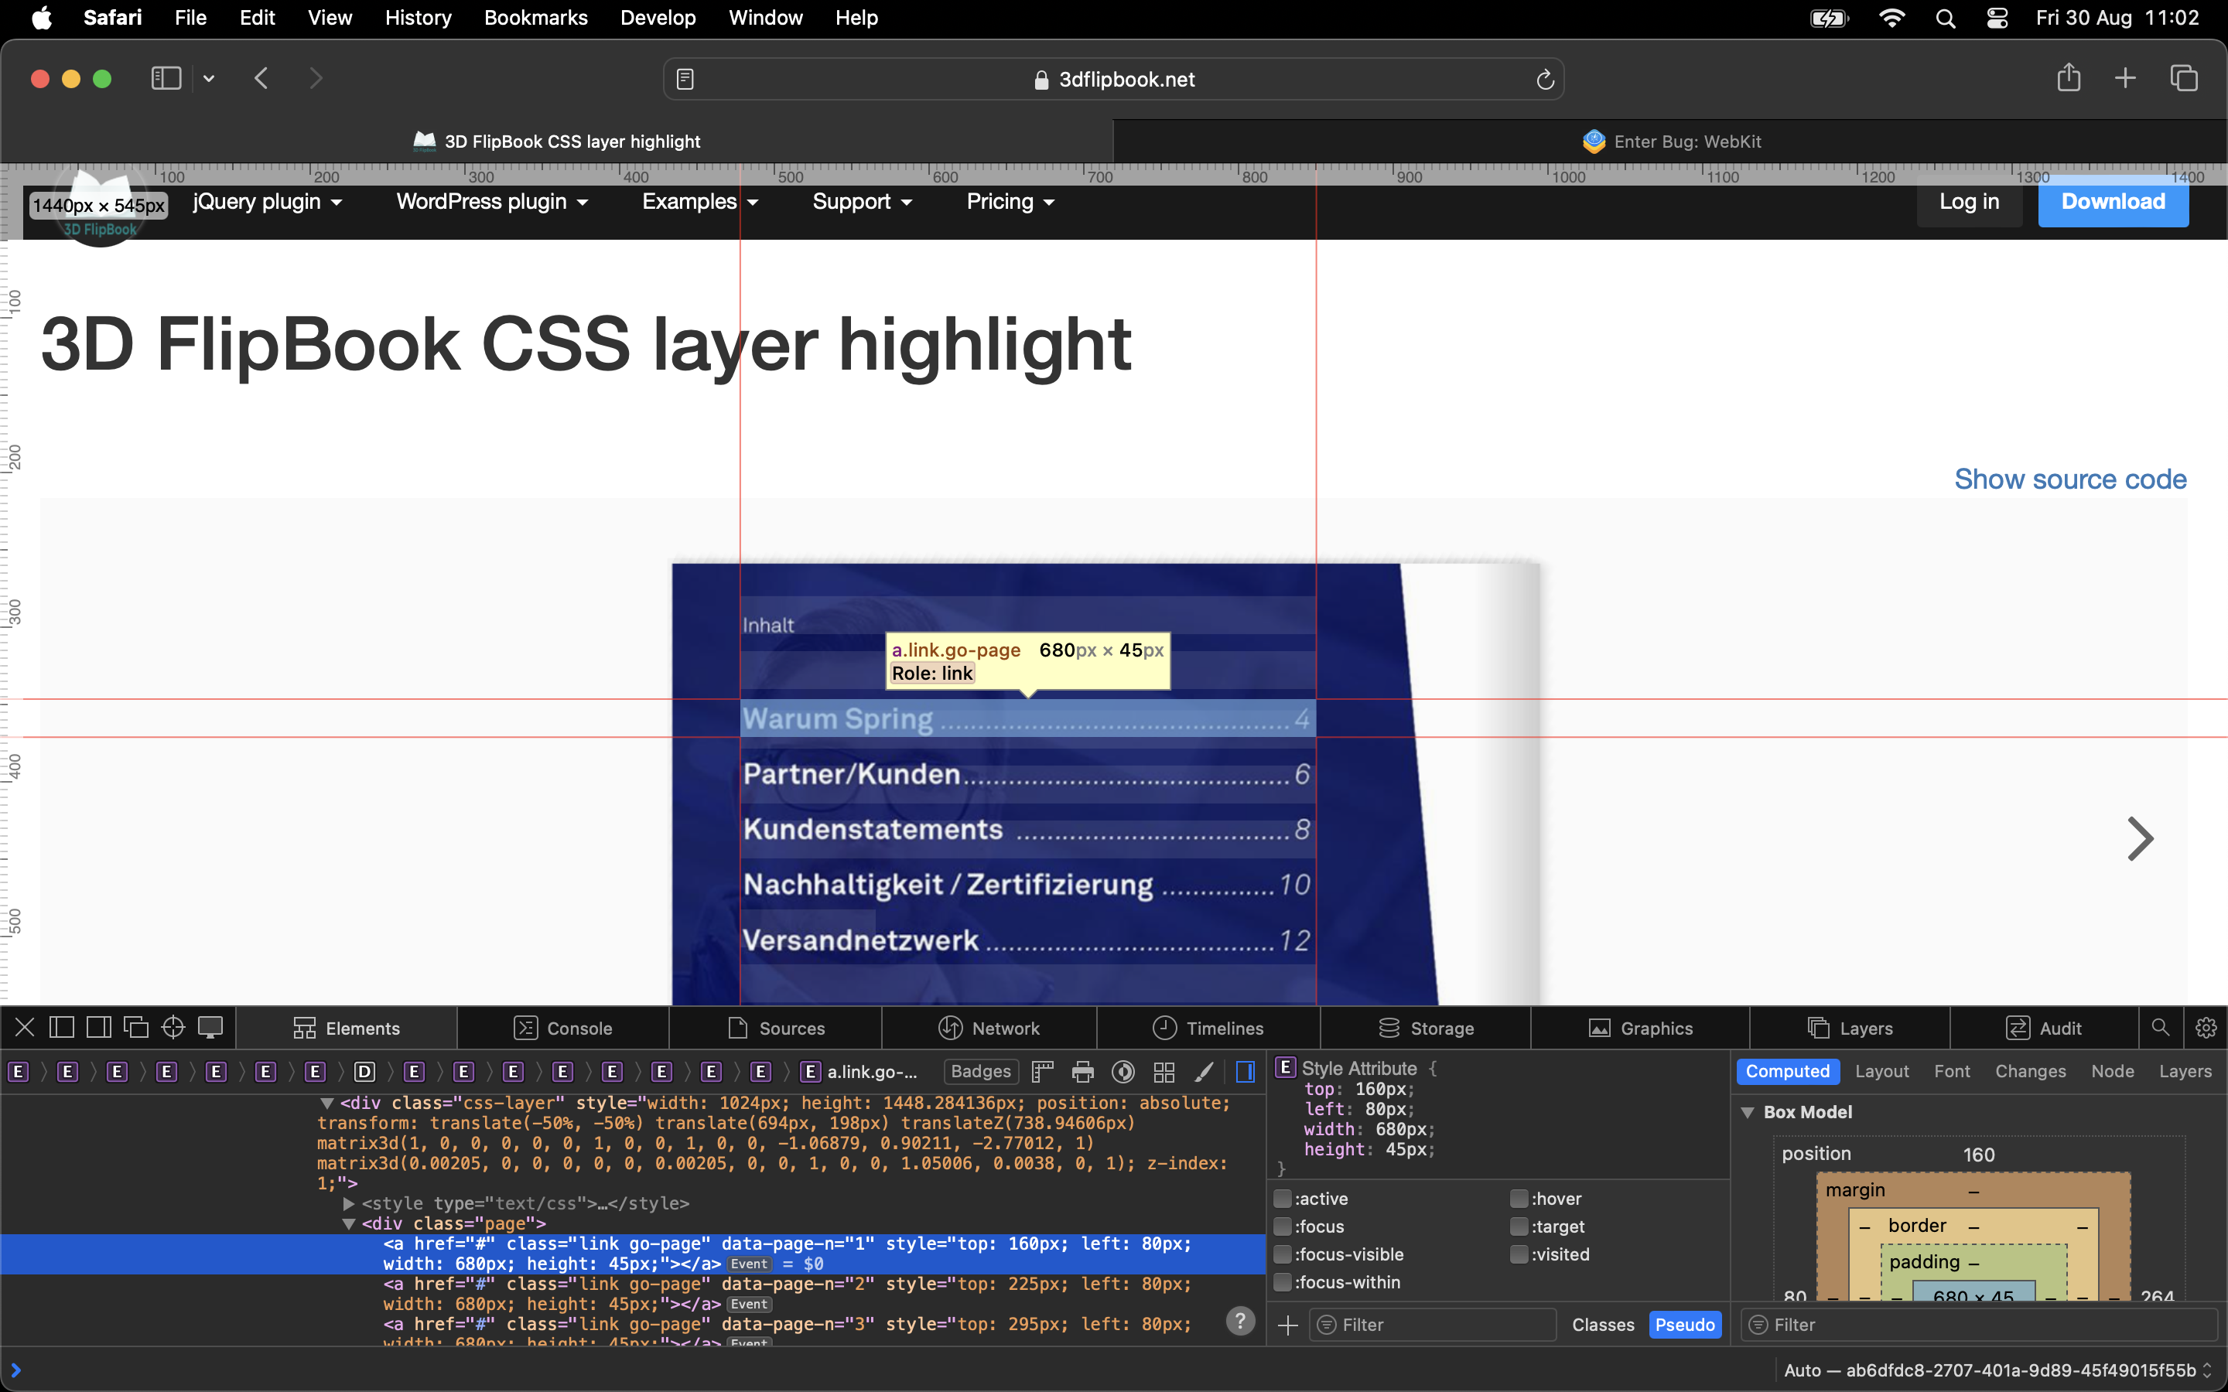Screen dimensions: 2228x1392
Task: Collapse the Box Model section
Action: coord(1748,1112)
